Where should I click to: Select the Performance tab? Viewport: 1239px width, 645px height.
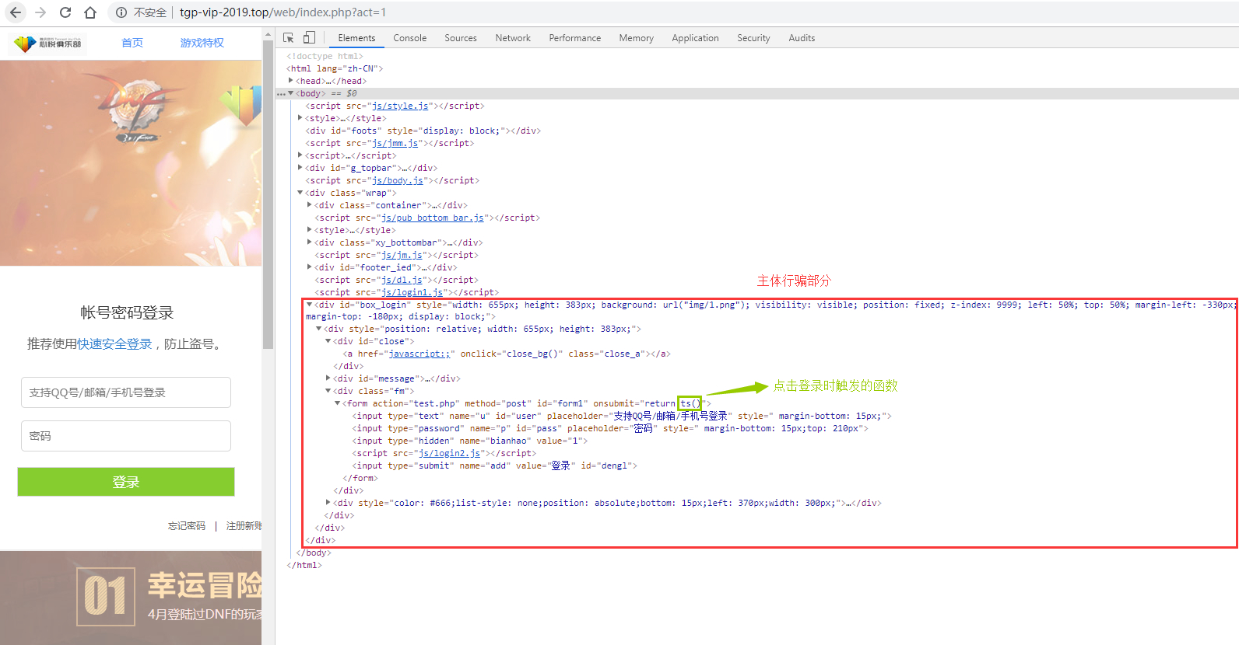point(575,38)
